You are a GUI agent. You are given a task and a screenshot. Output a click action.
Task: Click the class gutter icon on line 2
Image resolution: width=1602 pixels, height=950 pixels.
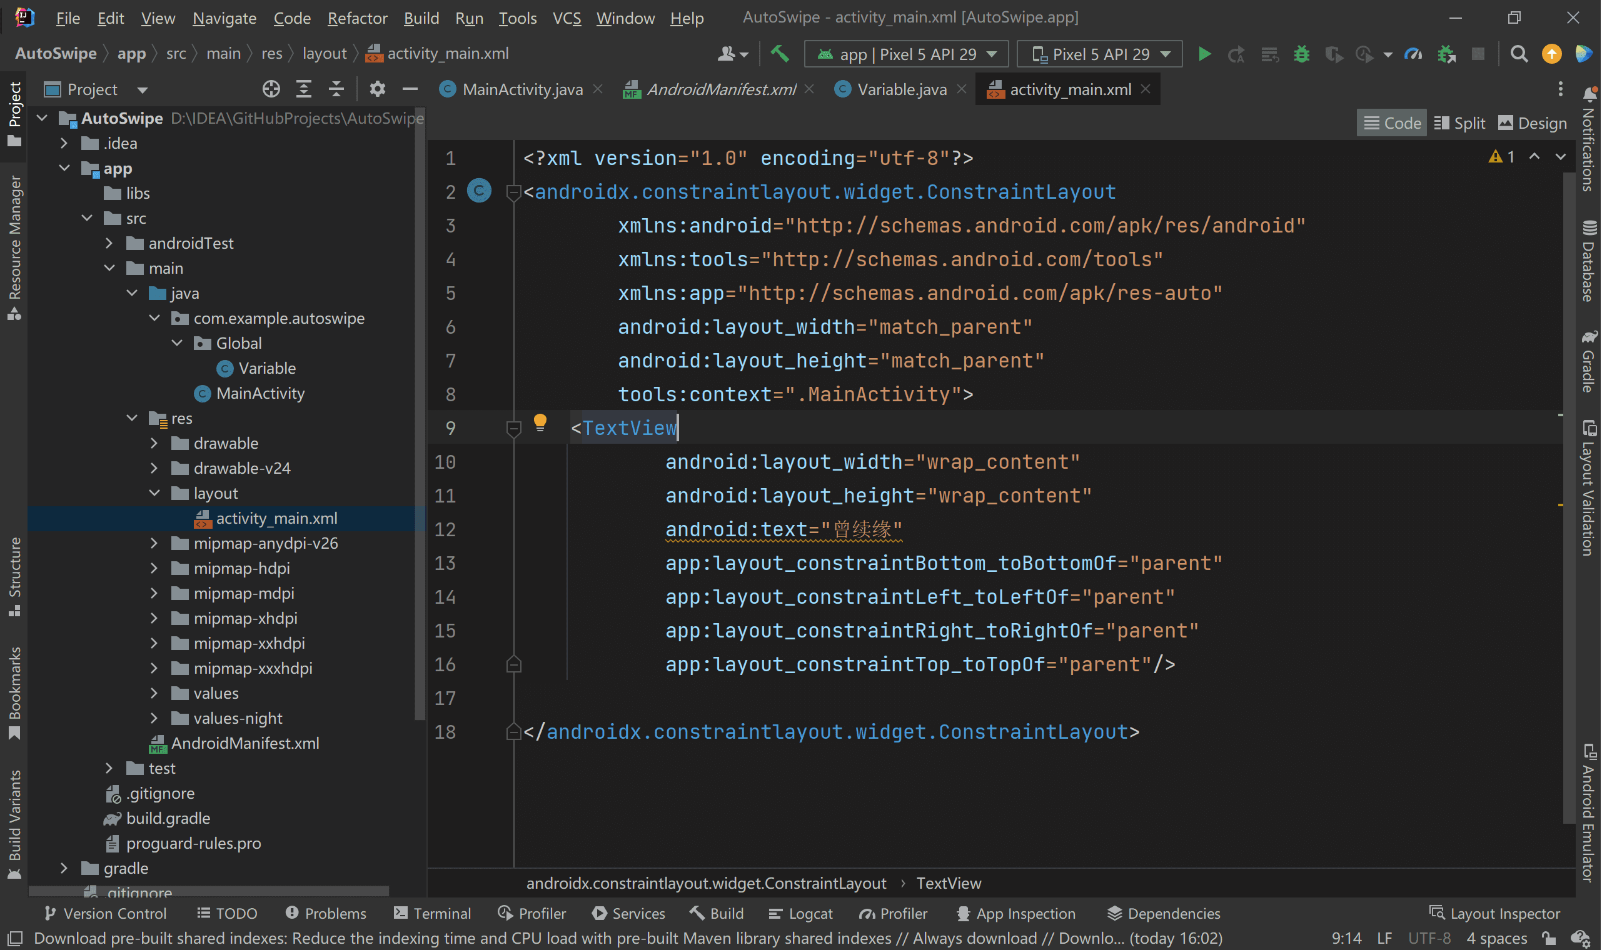click(x=479, y=191)
